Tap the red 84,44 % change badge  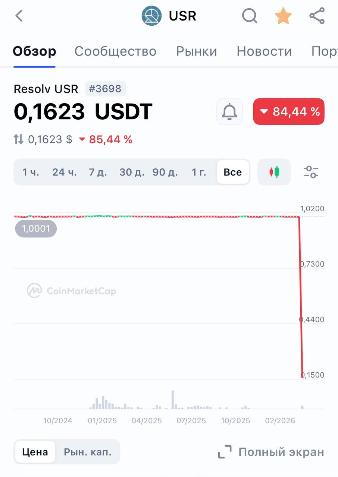289,111
